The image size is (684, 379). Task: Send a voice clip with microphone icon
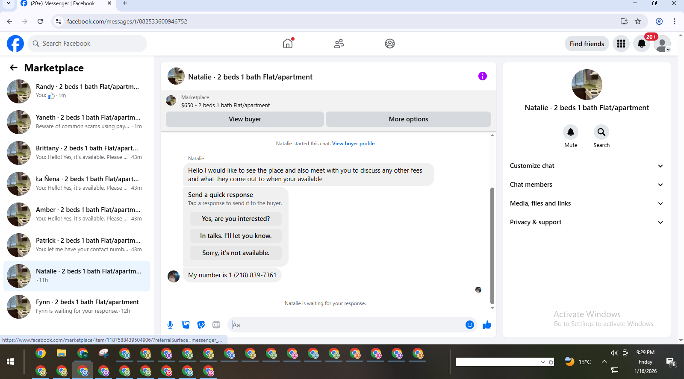pyautogui.click(x=170, y=325)
